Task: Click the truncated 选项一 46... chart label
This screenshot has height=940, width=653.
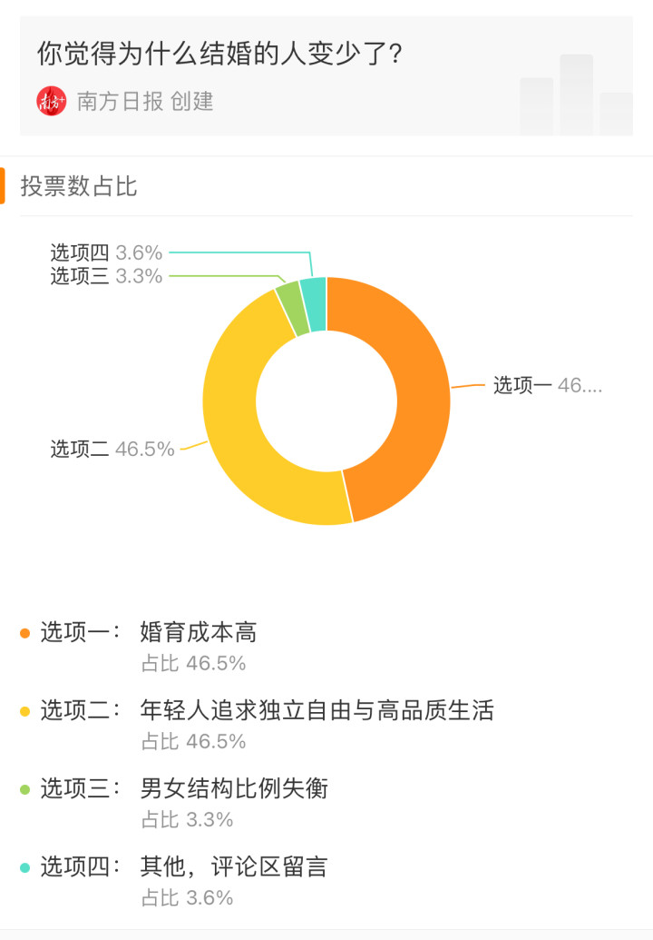Action: 548,385
